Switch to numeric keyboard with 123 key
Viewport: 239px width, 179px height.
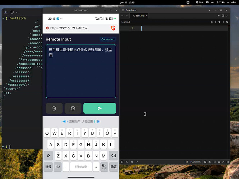[58, 167]
